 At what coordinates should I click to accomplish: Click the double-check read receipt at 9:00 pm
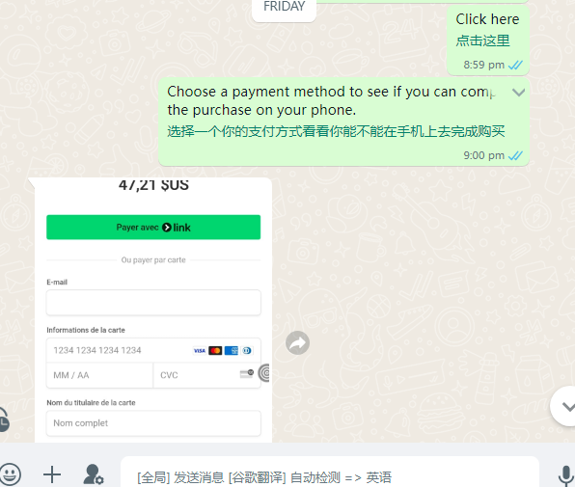pyautogui.click(x=515, y=155)
